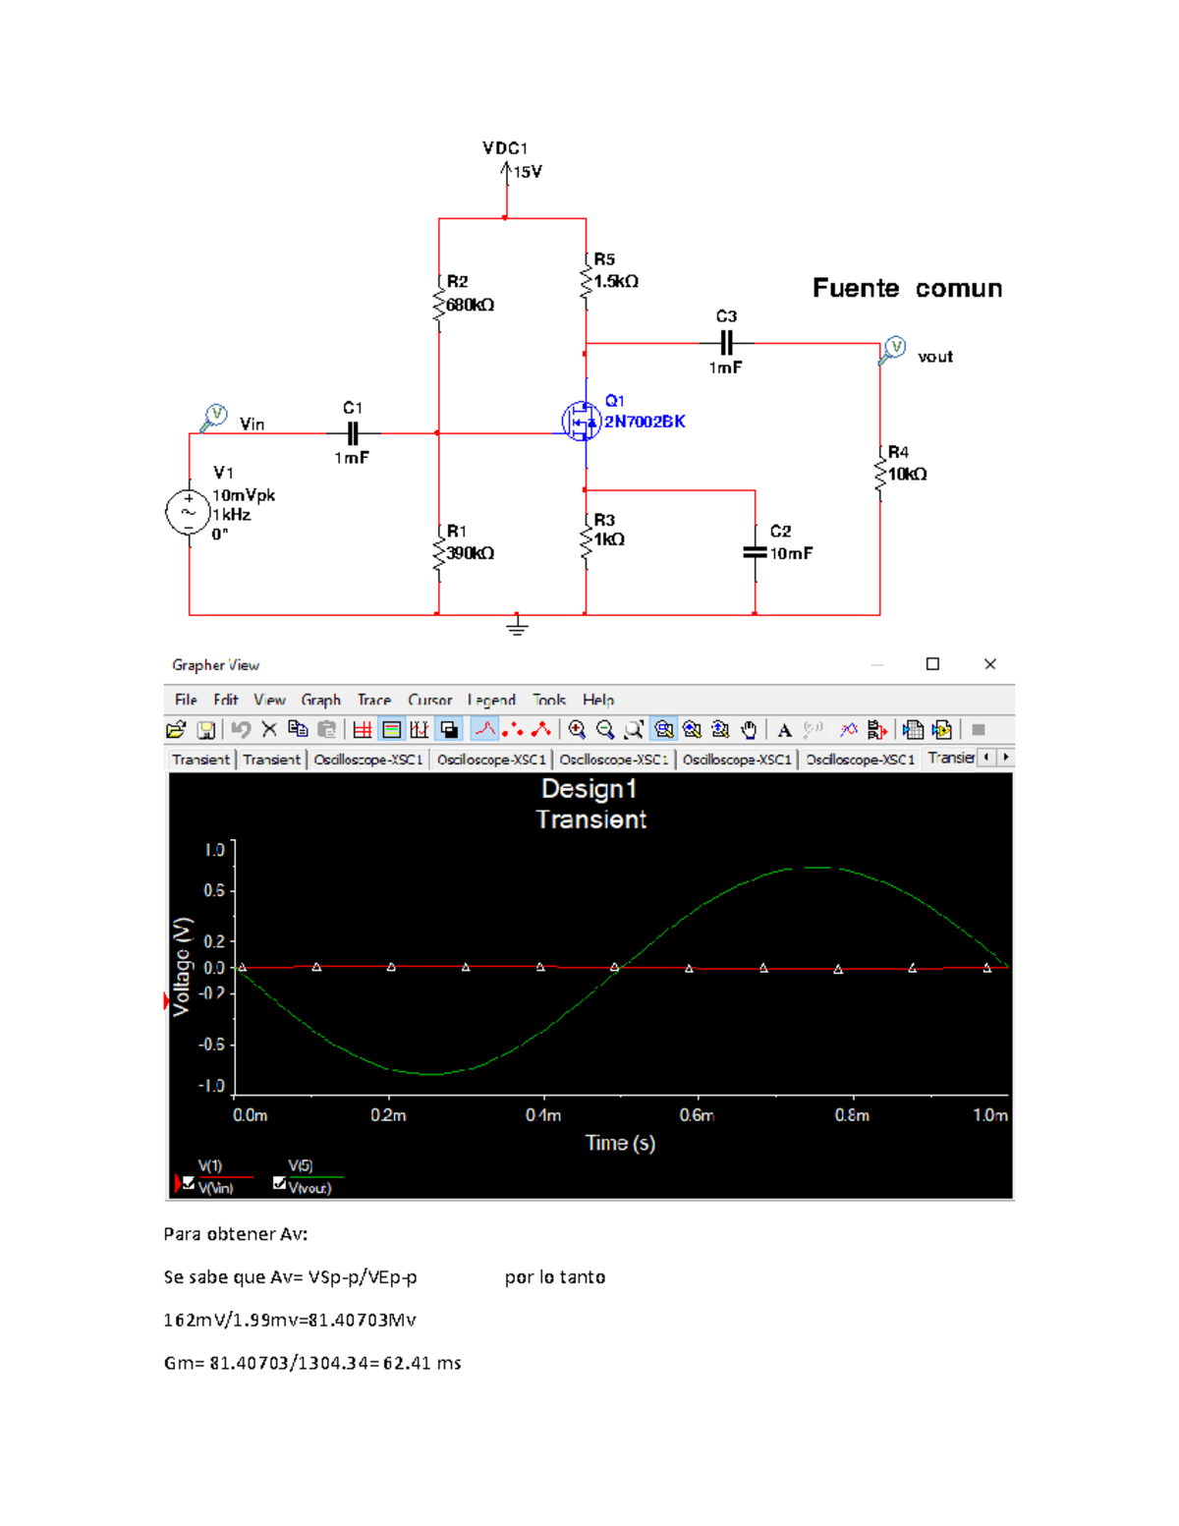Click the red V(1) legend color line
Screen dimensions: 1179x1526
click(225, 1177)
